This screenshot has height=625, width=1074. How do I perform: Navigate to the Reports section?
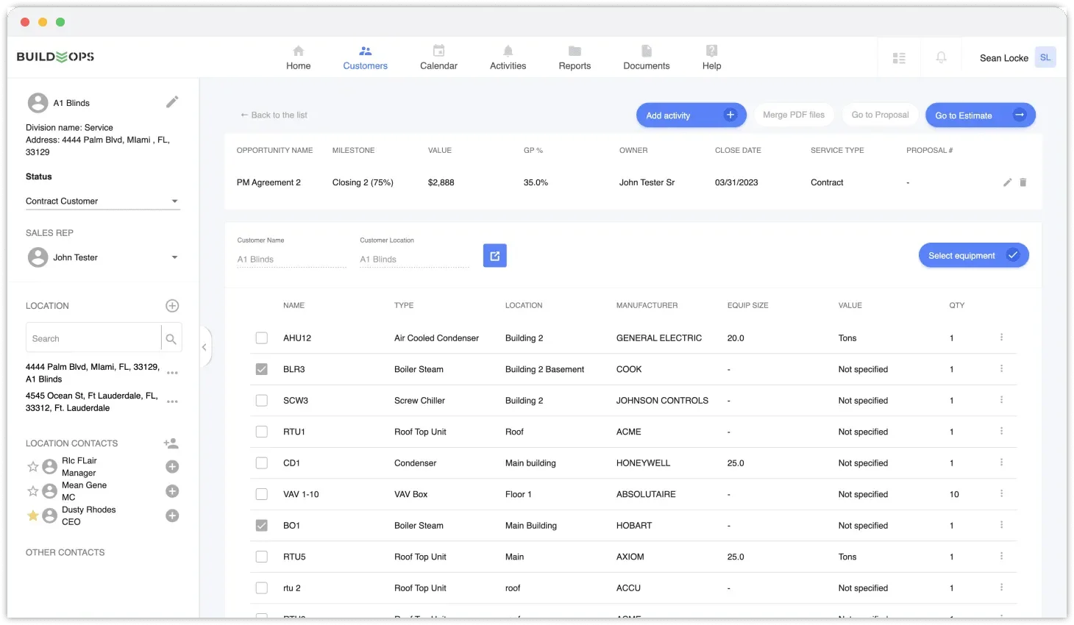point(575,57)
